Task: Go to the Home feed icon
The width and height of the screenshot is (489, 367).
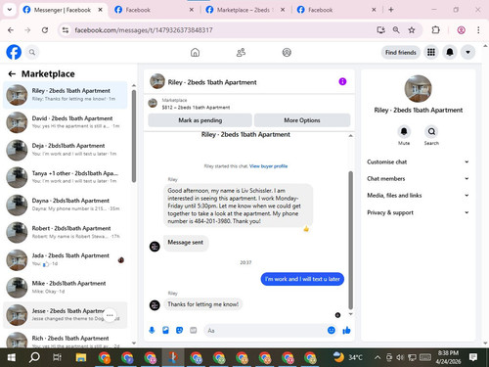Action: (195, 52)
